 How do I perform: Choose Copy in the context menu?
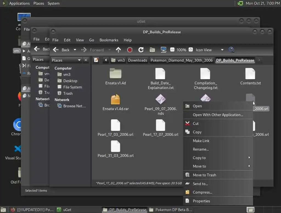point(218,132)
